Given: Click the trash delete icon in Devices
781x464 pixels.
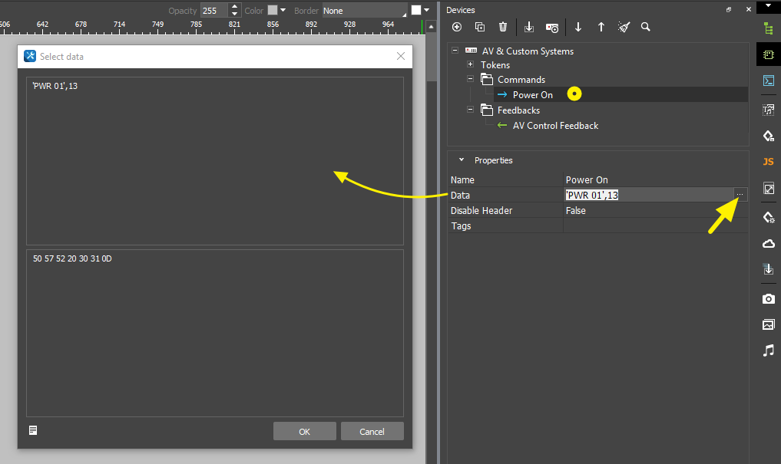Looking at the screenshot, I should (x=503, y=27).
